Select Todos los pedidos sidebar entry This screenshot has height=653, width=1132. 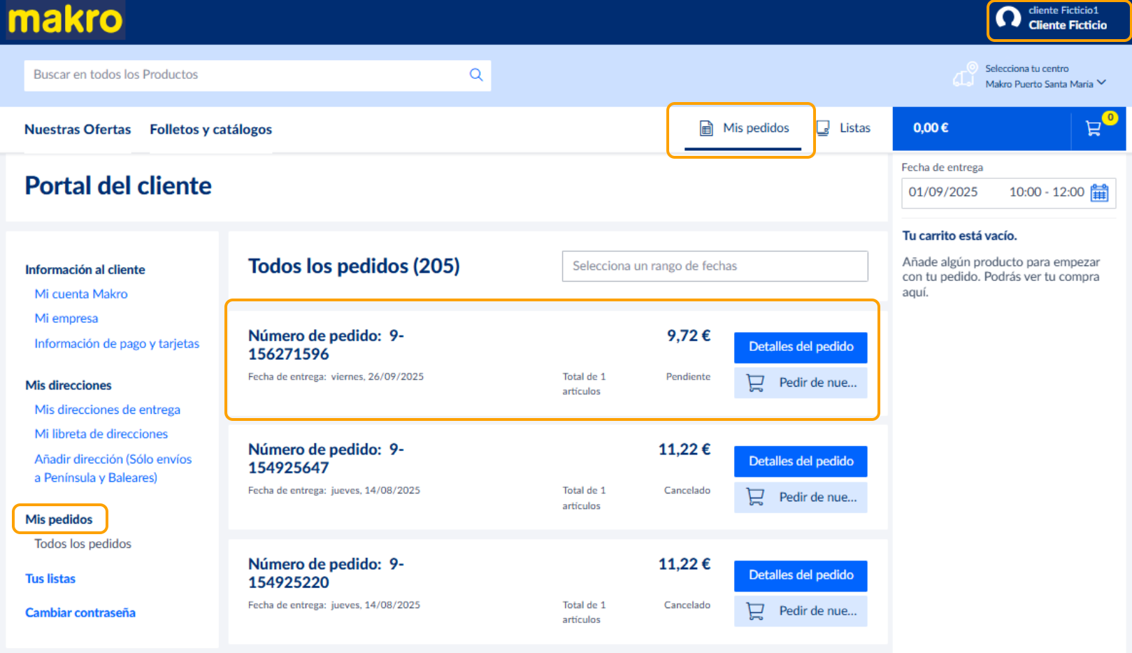[x=83, y=544]
